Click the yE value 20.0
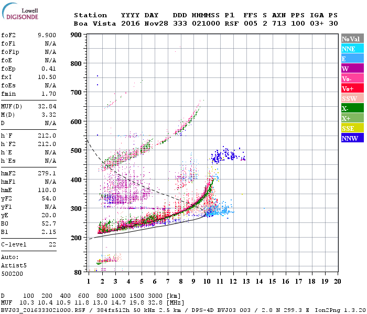Screen dimensions: 367x314 pos(49,216)
